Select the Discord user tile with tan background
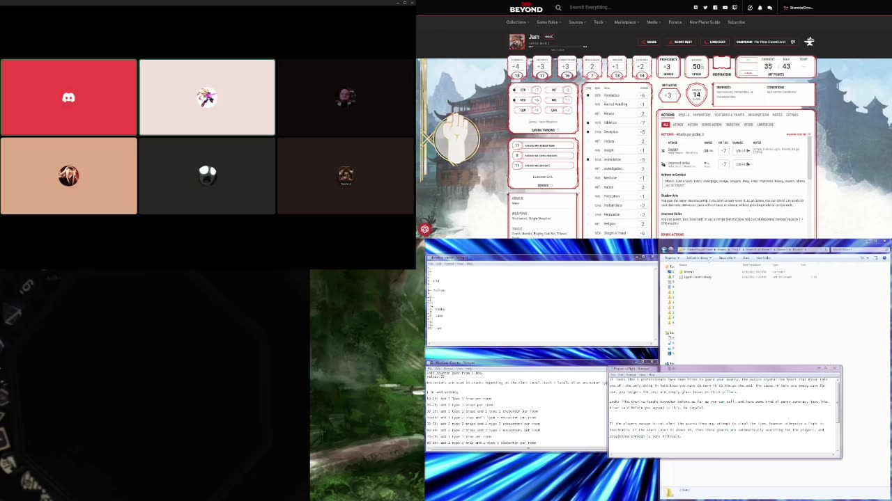This screenshot has height=501, width=892. click(x=68, y=176)
